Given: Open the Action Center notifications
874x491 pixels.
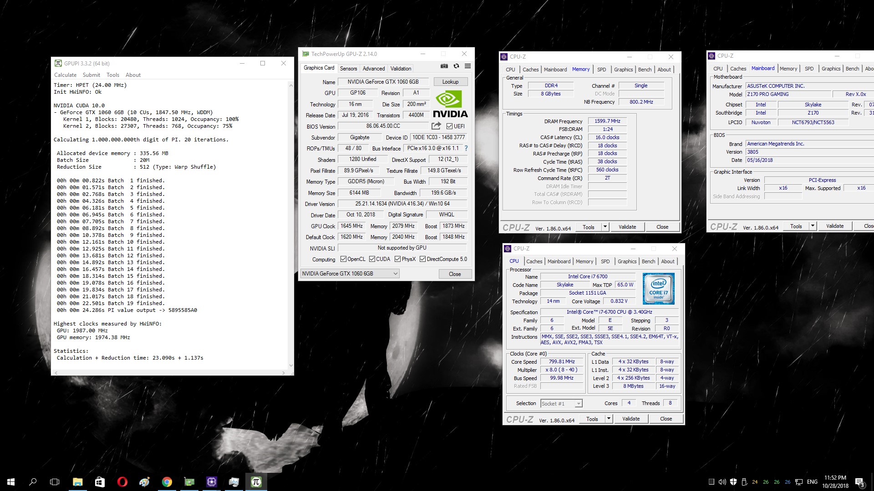Looking at the screenshot, I should pyautogui.click(x=860, y=482).
